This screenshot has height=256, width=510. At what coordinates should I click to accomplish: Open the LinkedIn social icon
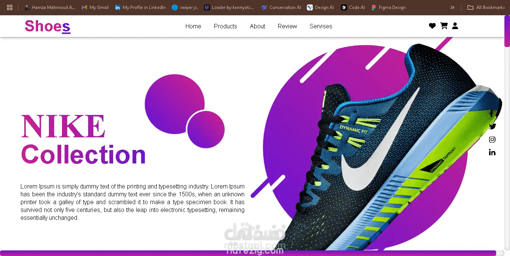(x=492, y=152)
